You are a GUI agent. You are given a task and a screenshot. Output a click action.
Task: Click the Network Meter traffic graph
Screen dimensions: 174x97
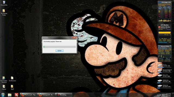point(165,56)
